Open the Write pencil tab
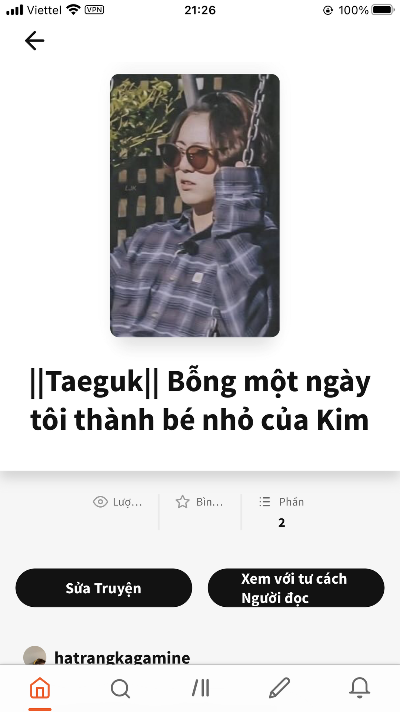The width and height of the screenshot is (400, 712). pos(280,688)
